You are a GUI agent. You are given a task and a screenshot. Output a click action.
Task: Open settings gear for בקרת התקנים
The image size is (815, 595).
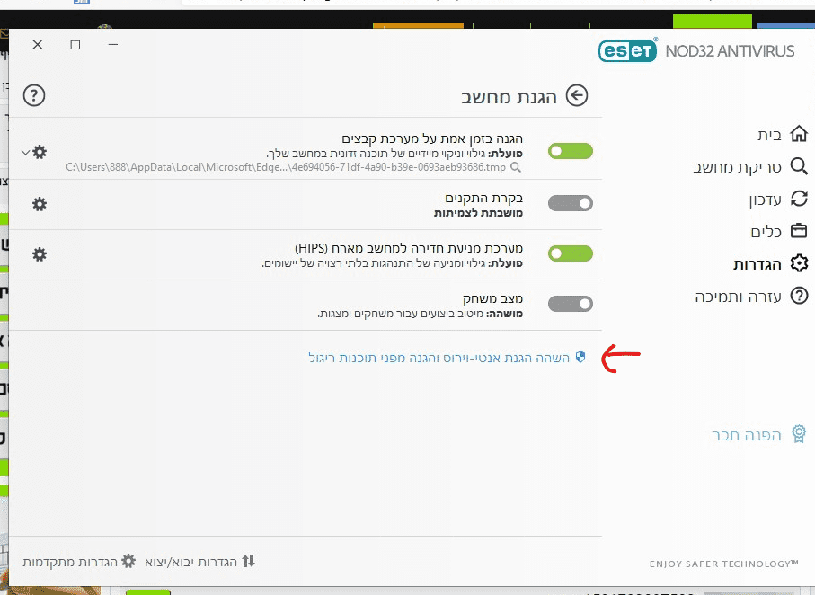(40, 204)
